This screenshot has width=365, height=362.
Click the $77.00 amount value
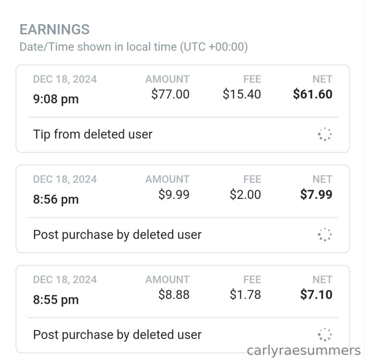[170, 94]
